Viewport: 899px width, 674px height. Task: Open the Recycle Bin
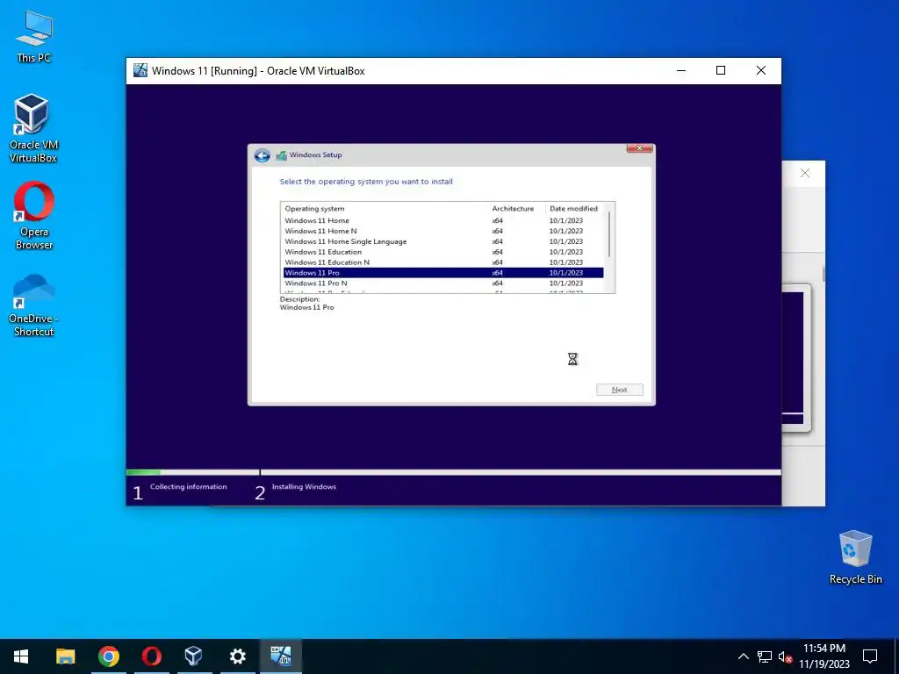(855, 557)
